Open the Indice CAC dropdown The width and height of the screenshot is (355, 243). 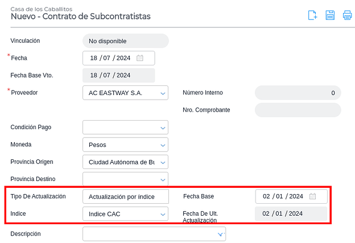(x=163, y=214)
